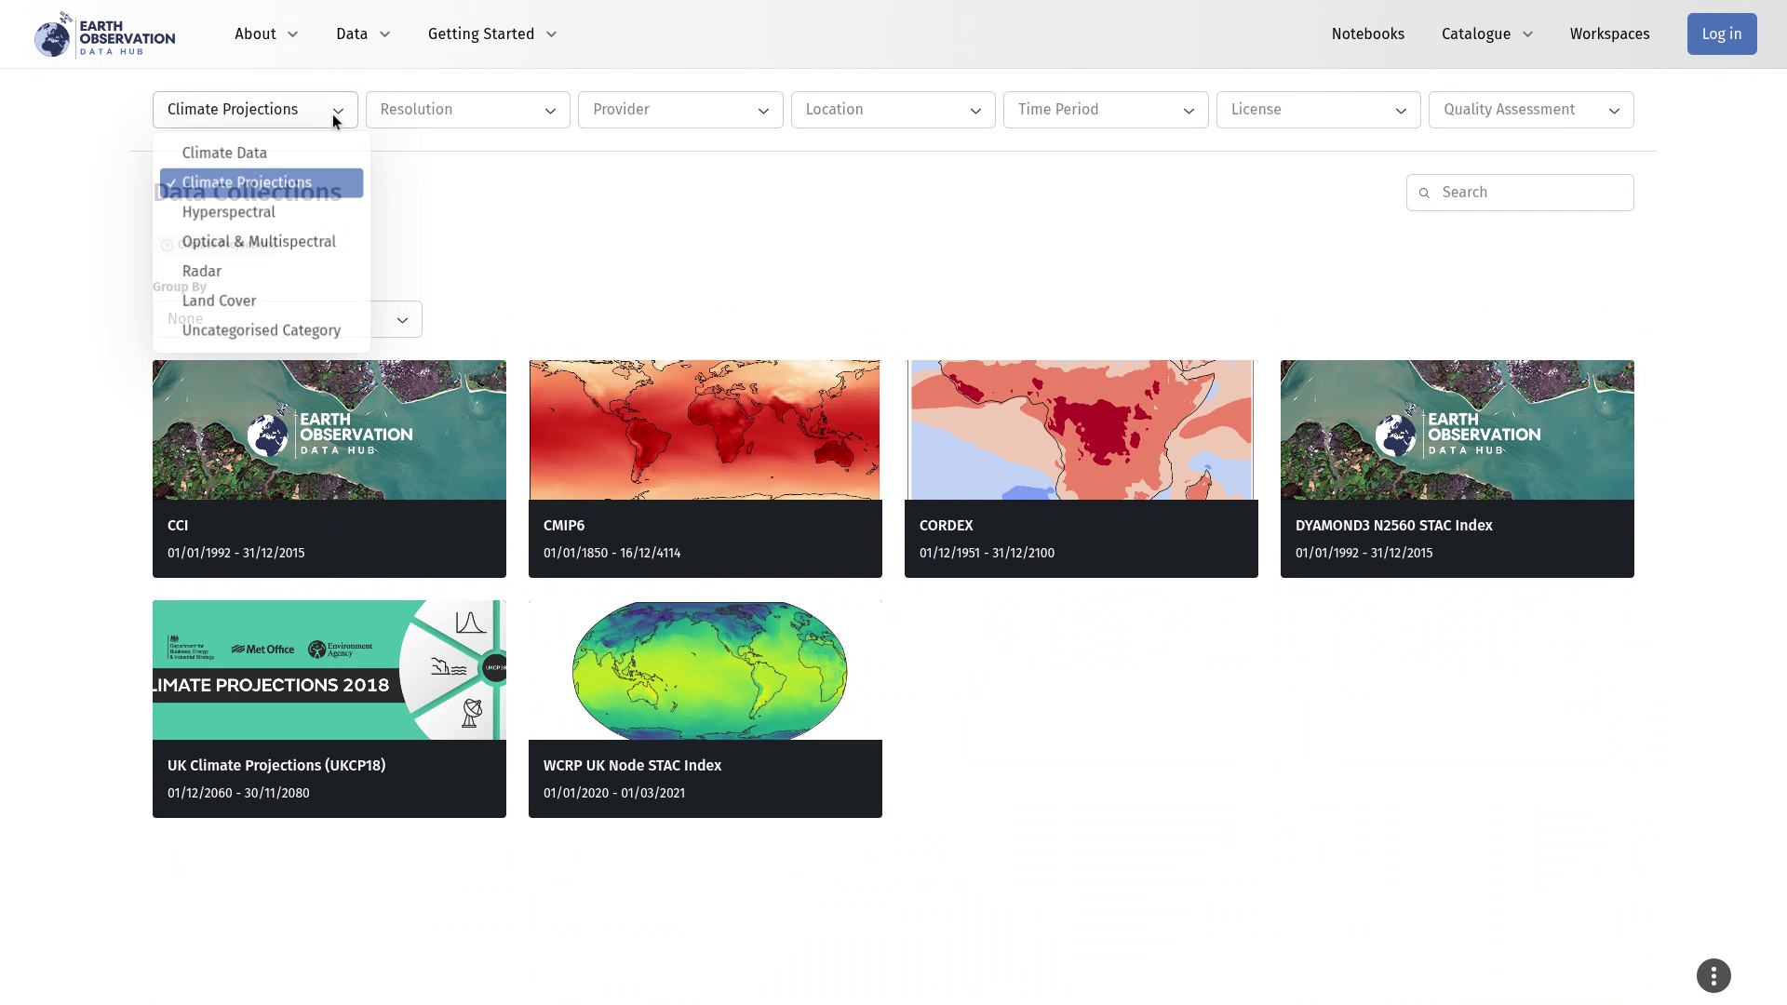This screenshot has width=1787, height=1005.
Task: Expand the Provider filter dropdown
Action: tap(680, 110)
